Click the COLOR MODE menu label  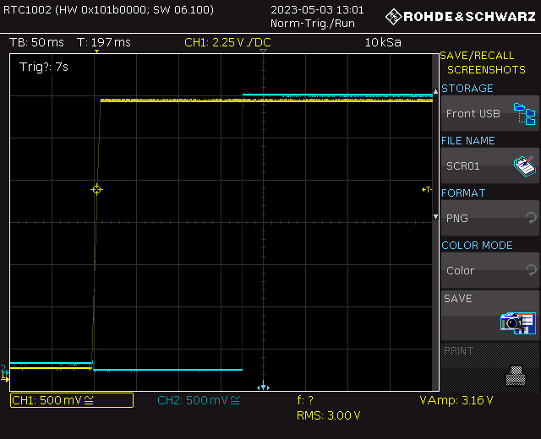(x=477, y=246)
